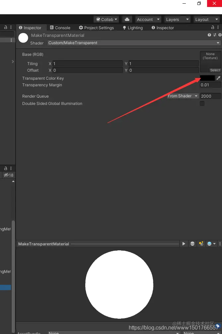Click the white sphere material preview
The image size is (222, 334).
point(119,285)
